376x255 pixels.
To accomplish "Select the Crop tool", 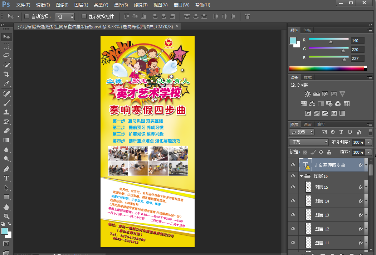I will 6,74.
